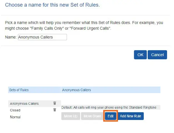174x133 pixels.
Task: Click the Name text field
Action: click(42, 37)
